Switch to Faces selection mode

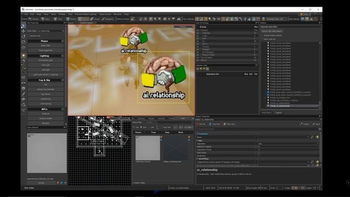pos(59,19)
